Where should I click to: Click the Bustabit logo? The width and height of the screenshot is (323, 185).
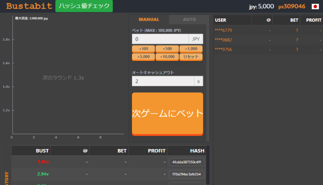(29, 6)
